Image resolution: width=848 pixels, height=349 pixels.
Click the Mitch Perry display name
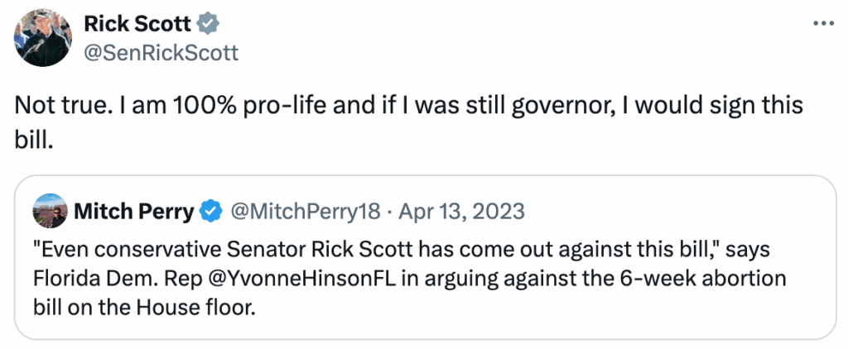(133, 212)
